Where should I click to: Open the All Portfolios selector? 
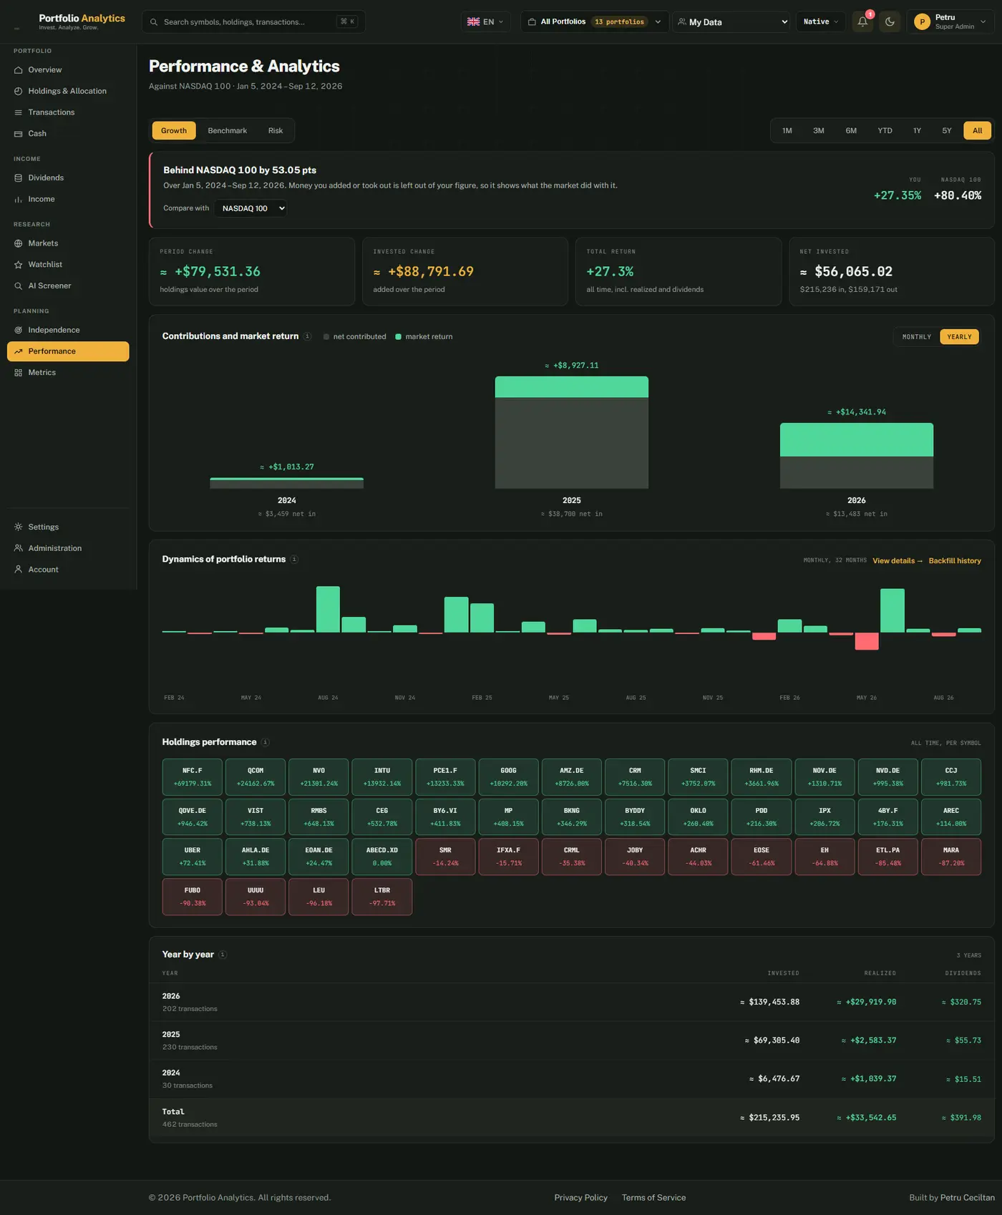(595, 22)
